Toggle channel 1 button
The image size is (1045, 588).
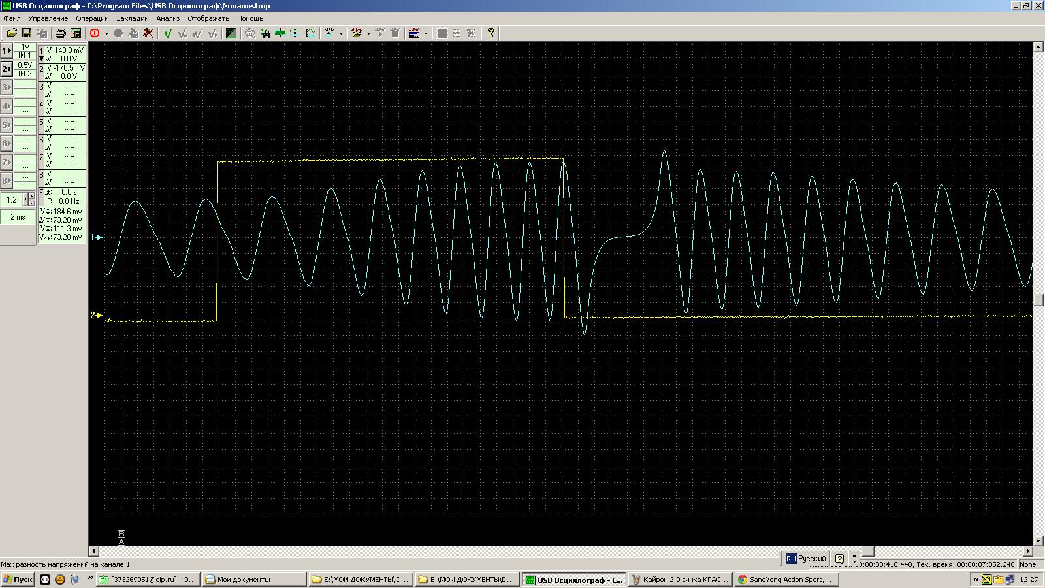tap(7, 50)
